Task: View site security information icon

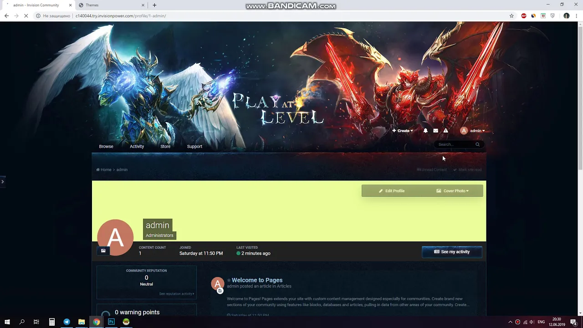Action: pyautogui.click(x=38, y=16)
